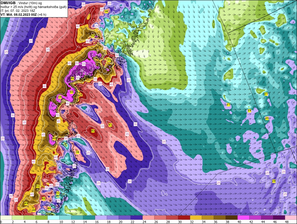Select the dark red swatch between 30 and 32

(184, 217)
